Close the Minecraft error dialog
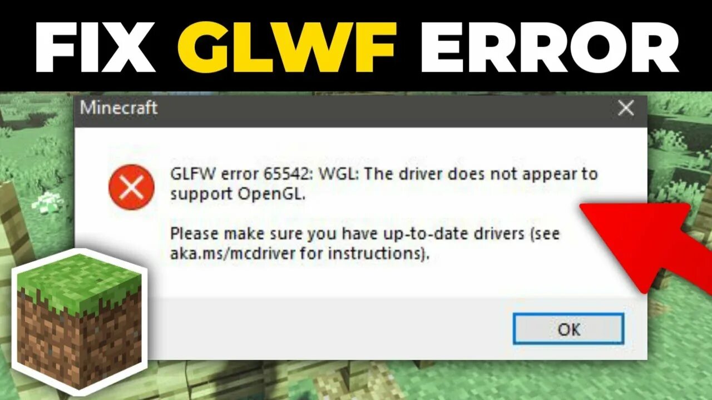The width and height of the screenshot is (712, 400). point(626,108)
